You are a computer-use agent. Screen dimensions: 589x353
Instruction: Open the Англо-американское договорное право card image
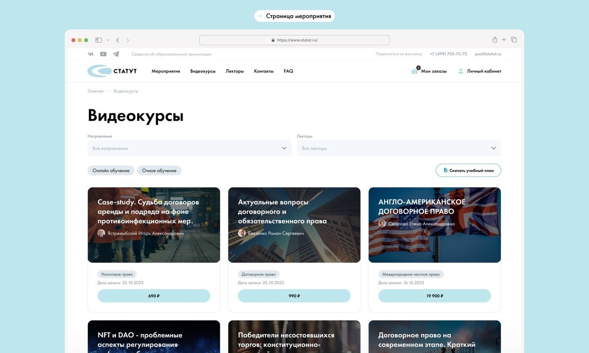click(435, 225)
